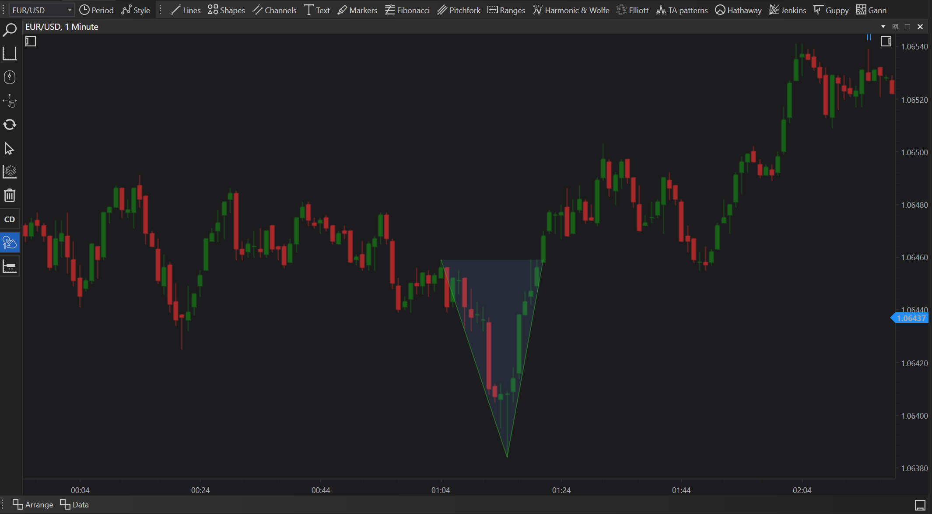Click the magnifier zoom tool in sidebar
Viewport: 932px width, 514px height.
click(x=10, y=30)
